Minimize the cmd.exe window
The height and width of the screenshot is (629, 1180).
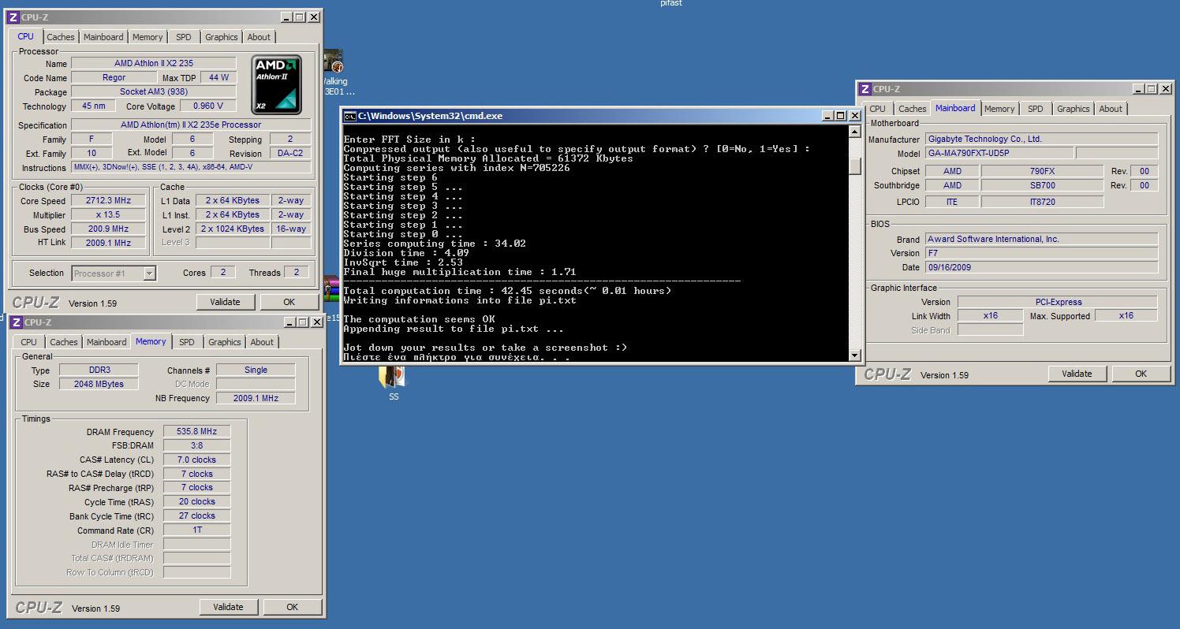[827, 116]
